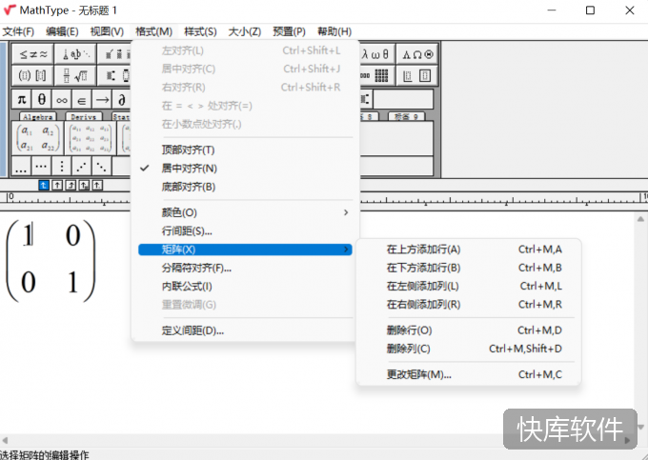Insert the centered horizontal ellipsis
The image size is (648, 460).
pos(42,166)
